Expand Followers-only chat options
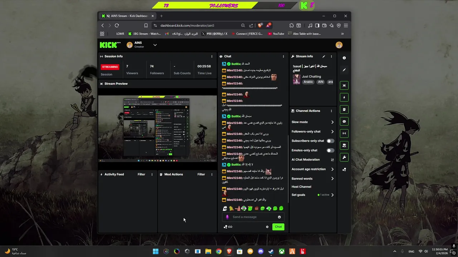 point(332,132)
